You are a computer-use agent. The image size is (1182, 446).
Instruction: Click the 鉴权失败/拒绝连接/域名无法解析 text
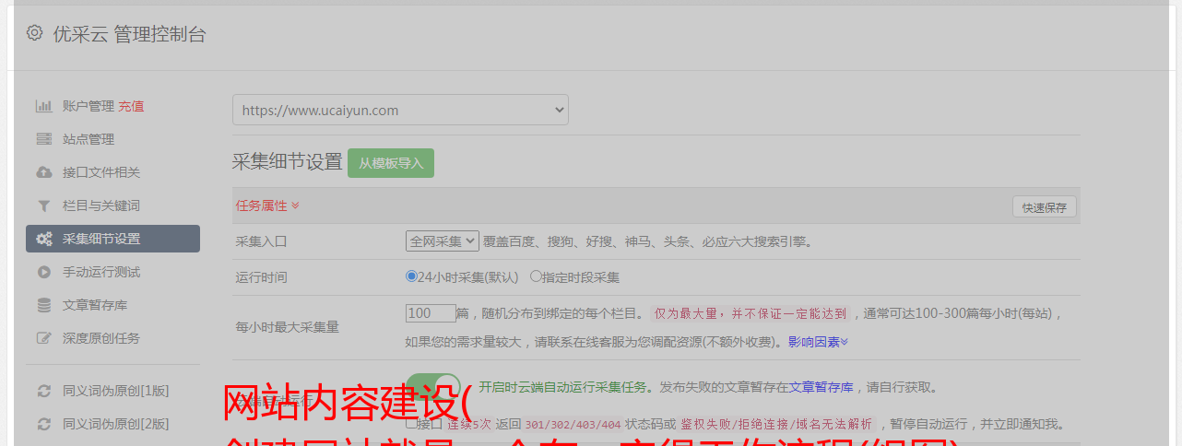[776, 425]
